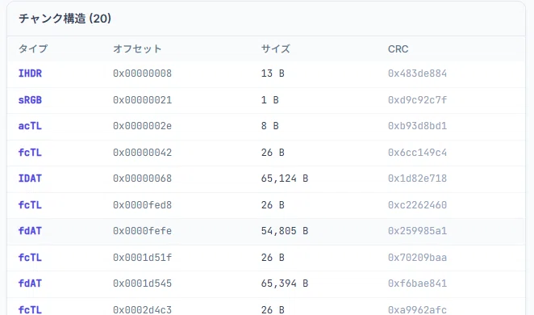Click CRC value 0xb93d8bd1
Viewport: 534px width, 315px height.
[417, 126]
